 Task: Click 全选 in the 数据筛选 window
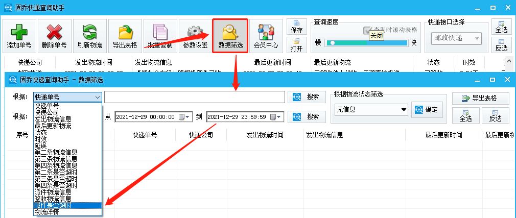(465, 115)
